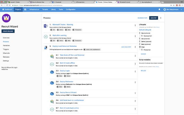The height and width of the screenshot is (115, 184).
Task: Click the pause icon for Wait till node offline
Action: pos(52,64)
